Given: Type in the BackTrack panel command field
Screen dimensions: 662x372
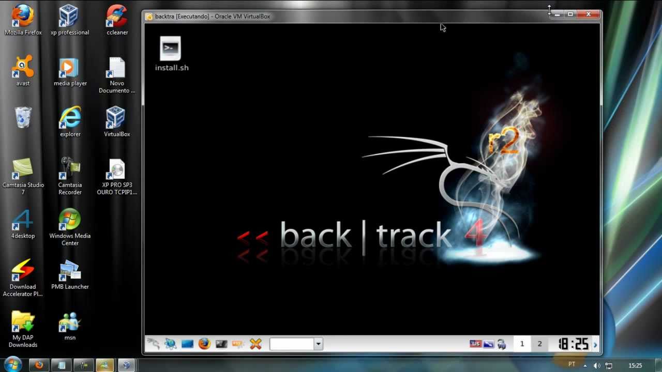Looking at the screenshot, I should (292, 344).
